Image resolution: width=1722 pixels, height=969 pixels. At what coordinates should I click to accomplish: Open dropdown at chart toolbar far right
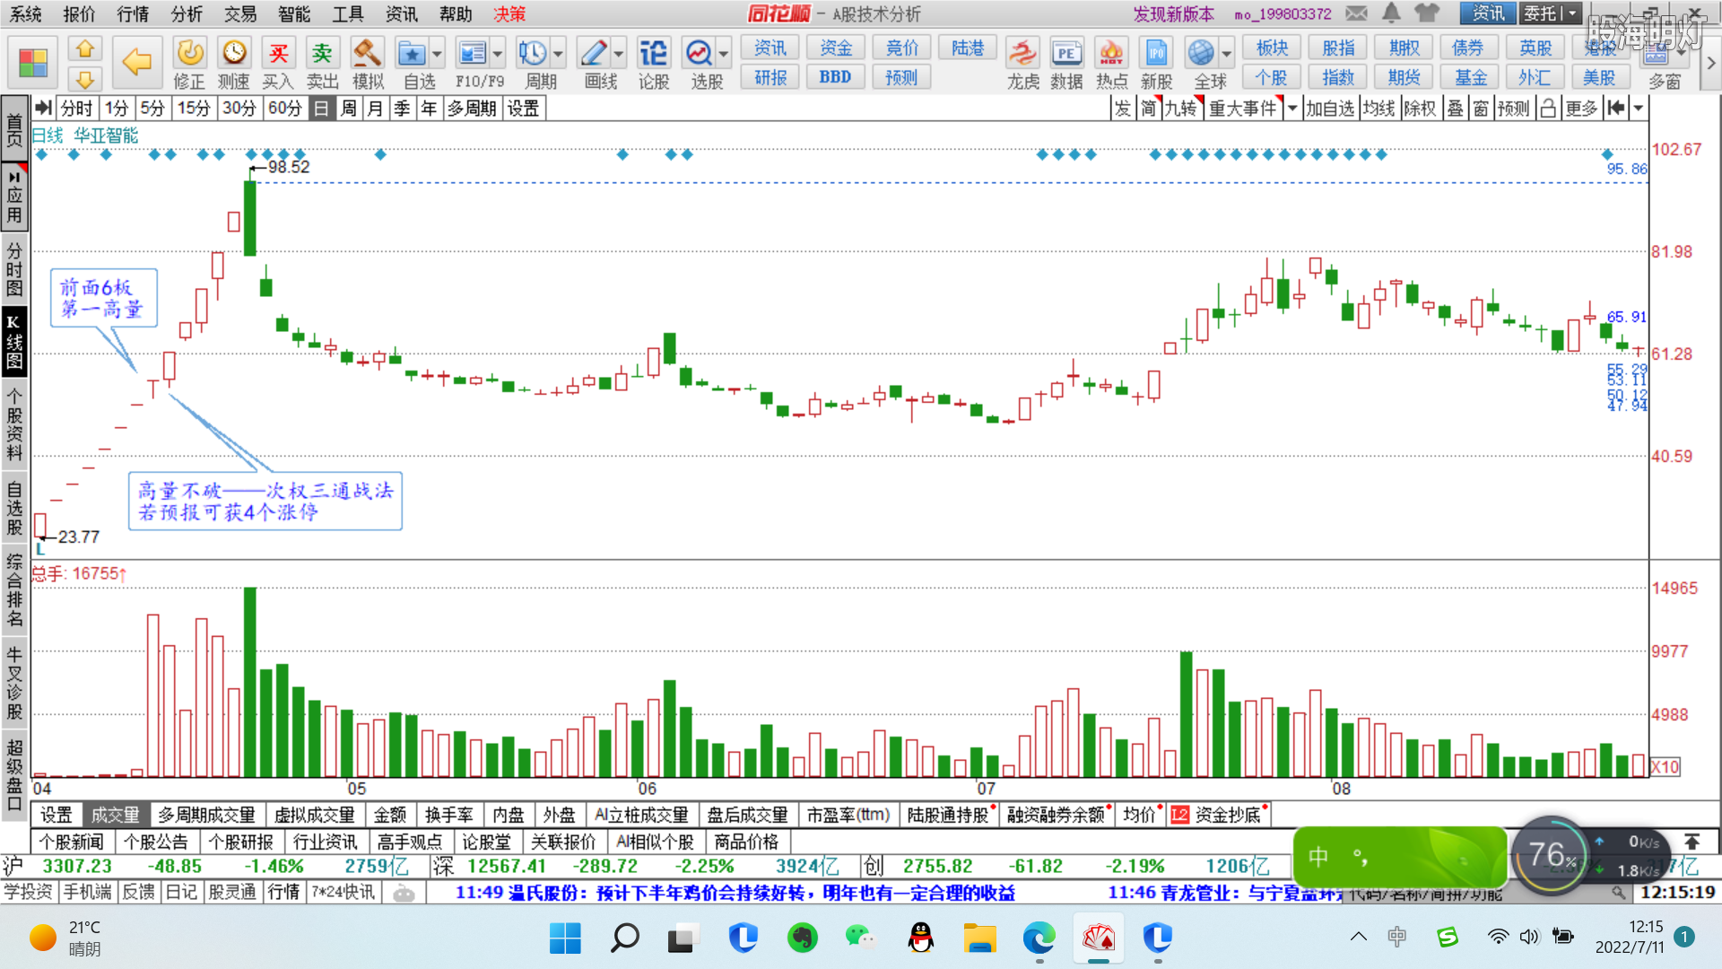pos(1638,109)
